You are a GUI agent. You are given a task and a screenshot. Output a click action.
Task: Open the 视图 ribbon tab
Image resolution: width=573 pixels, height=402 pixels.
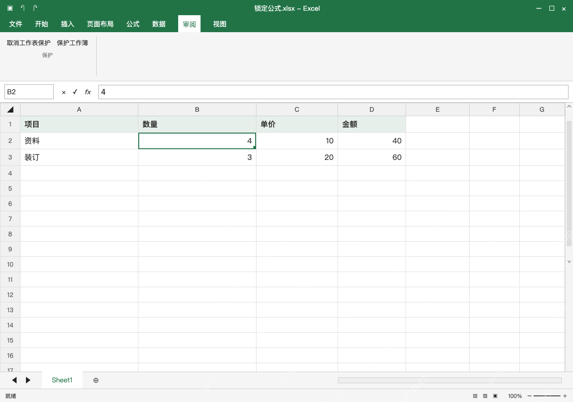[220, 24]
